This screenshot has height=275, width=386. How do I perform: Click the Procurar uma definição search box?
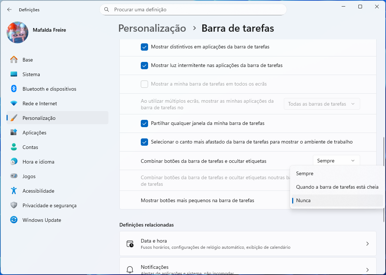pos(193,10)
